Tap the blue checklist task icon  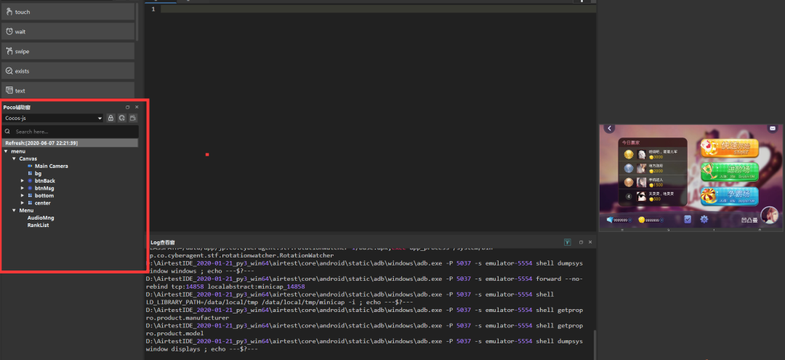tap(688, 219)
